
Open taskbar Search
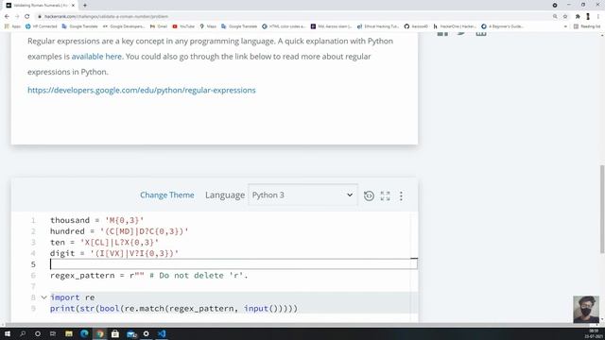click(23, 333)
